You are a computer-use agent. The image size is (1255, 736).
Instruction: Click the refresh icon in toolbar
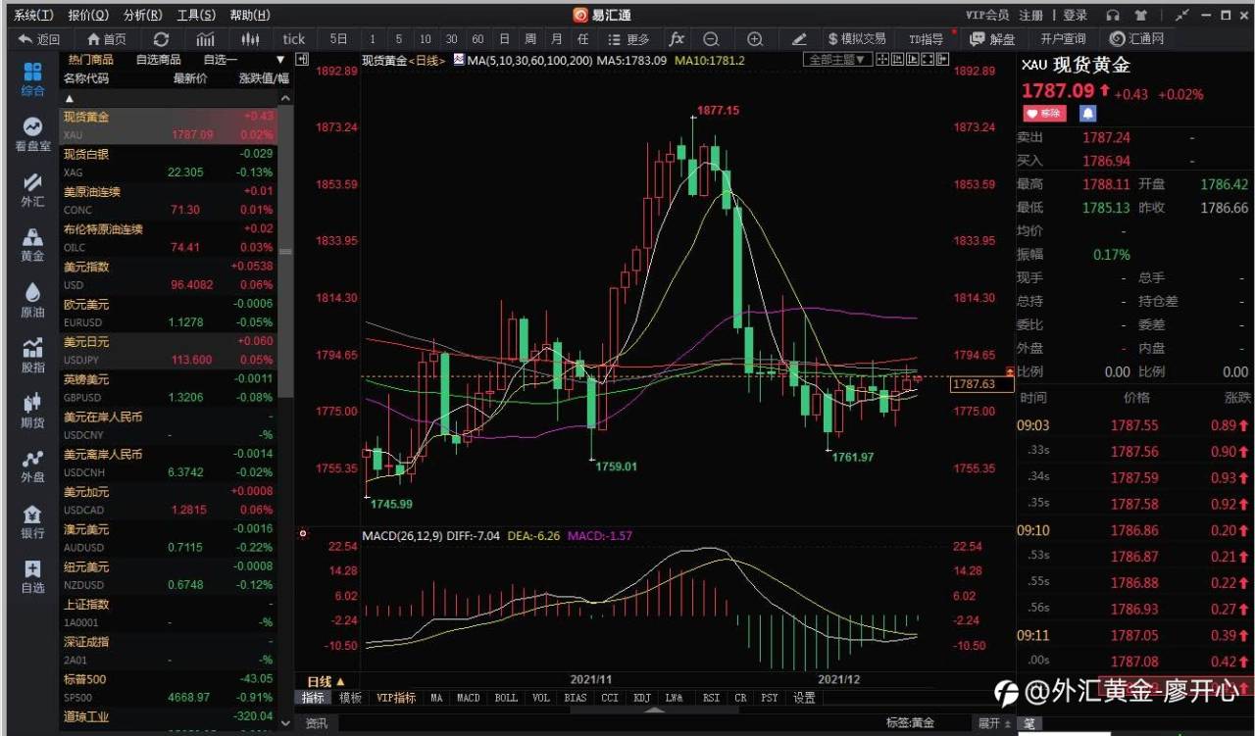click(161, 39)
